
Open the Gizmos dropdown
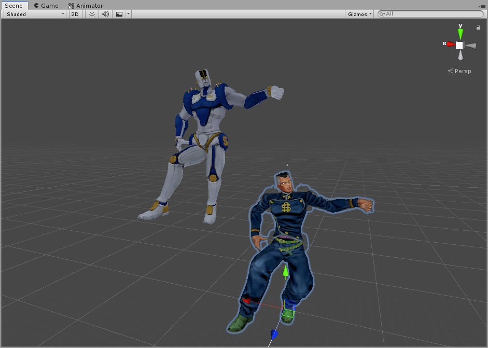tap(359, 14)
